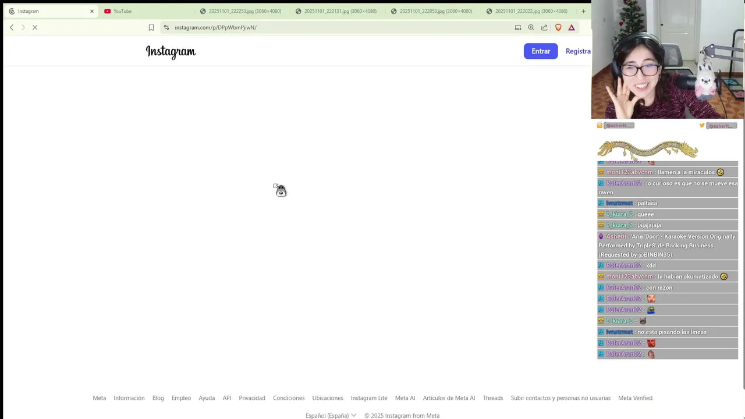Click Asherit's 'Aria Door' karaoke chat message
The image size is (745, 419).
pyautogui.click(x=668, y=246)
